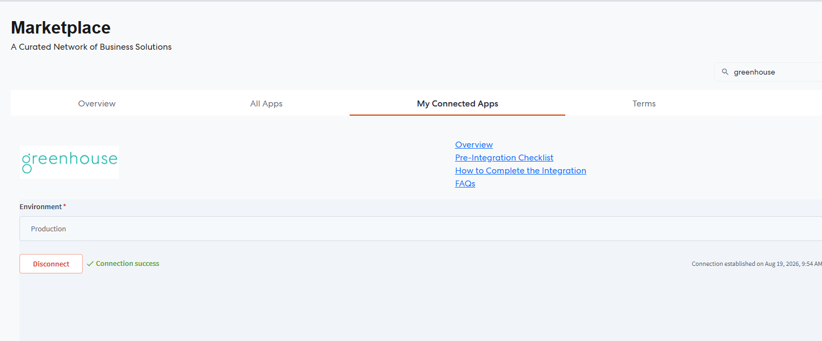
Task: Click the 'Connection established on Aug 19, 2026' text
Action: point(757,264)
